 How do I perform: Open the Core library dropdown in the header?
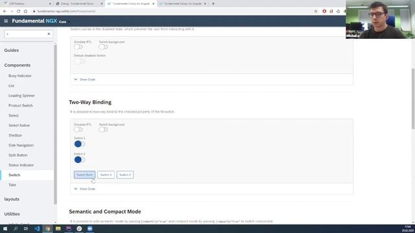(x=64, y=22)
